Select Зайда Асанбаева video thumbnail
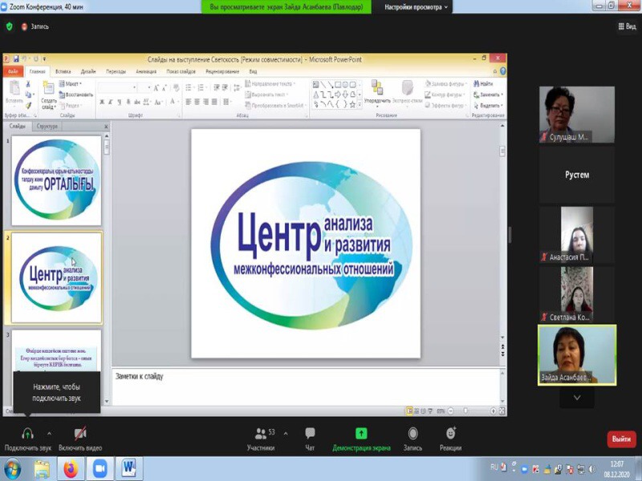This screenshot has height=481, width=642. point(577,355)
